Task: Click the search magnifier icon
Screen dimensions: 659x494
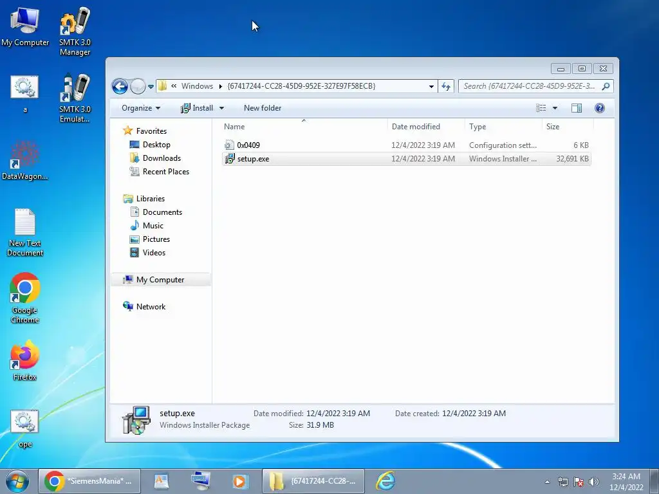Action: 606,86
